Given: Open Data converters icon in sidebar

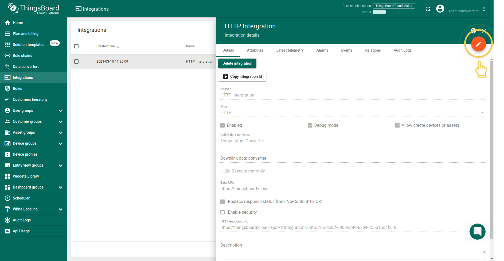Looking at the screenshot, I should point(7,67).
